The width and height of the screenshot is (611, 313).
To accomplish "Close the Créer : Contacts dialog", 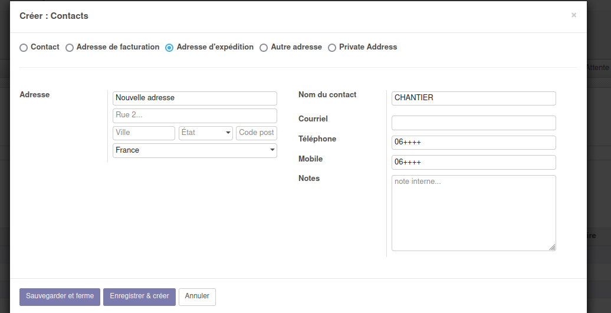I will coord(573,15).
